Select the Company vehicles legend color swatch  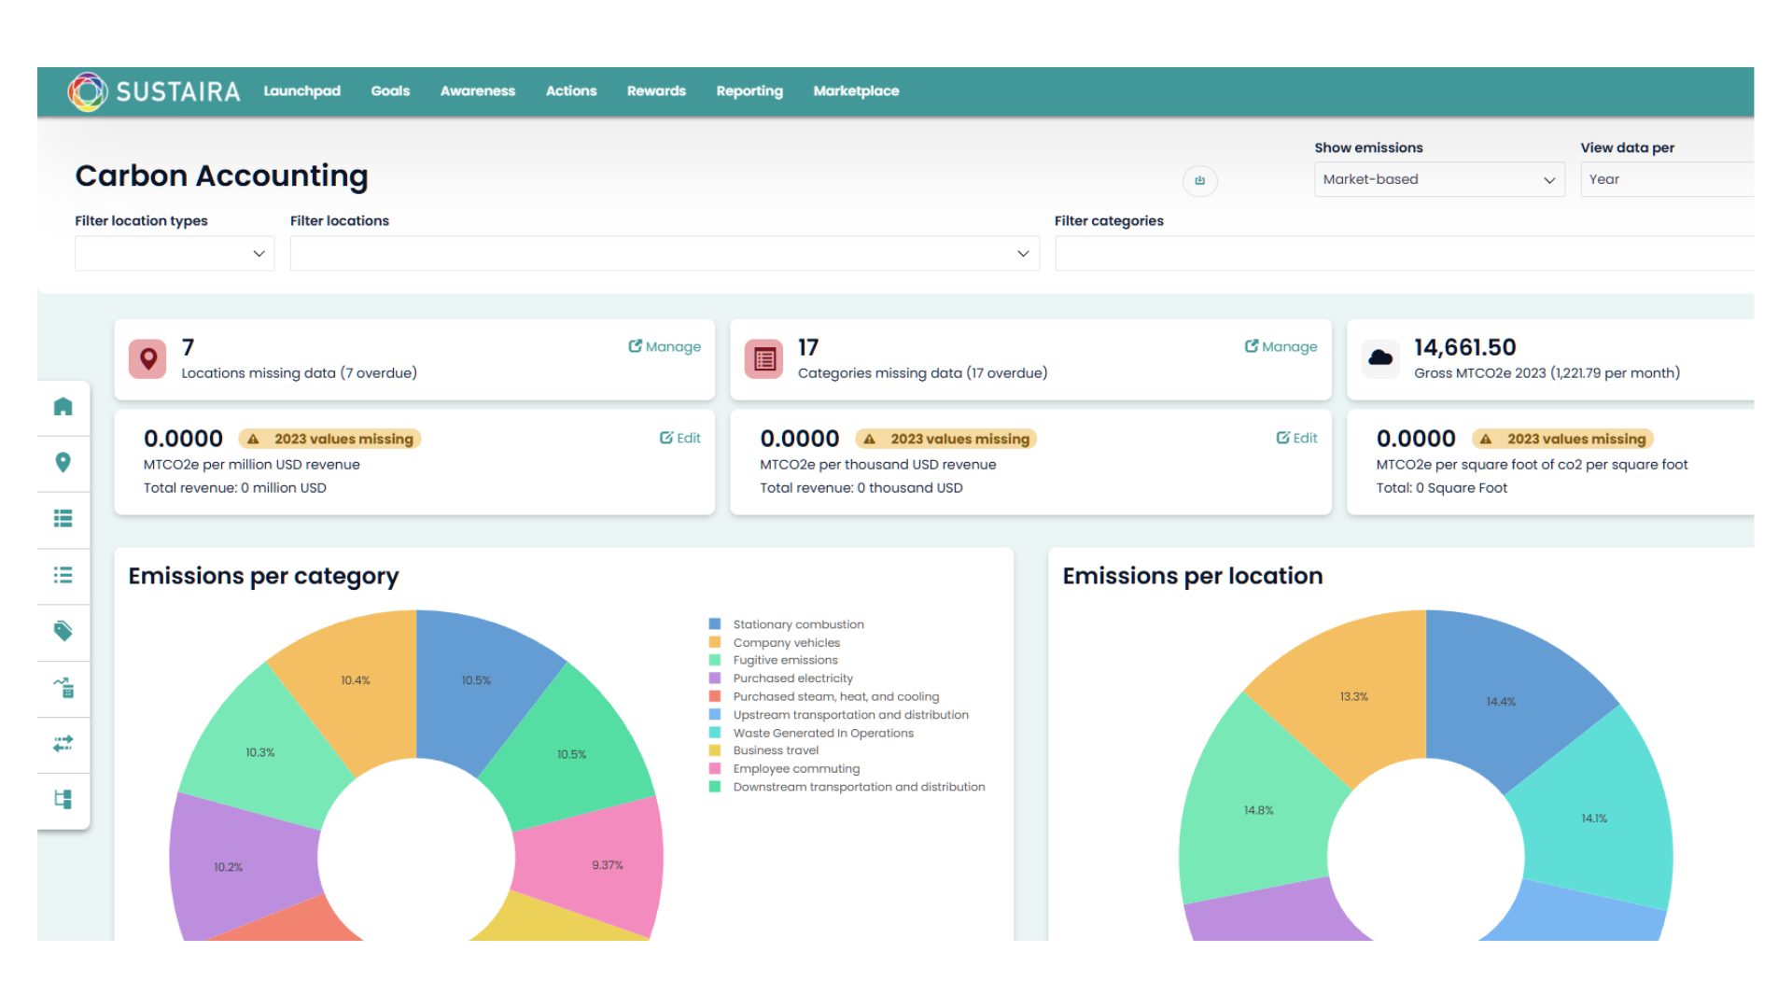pos(715,642)
